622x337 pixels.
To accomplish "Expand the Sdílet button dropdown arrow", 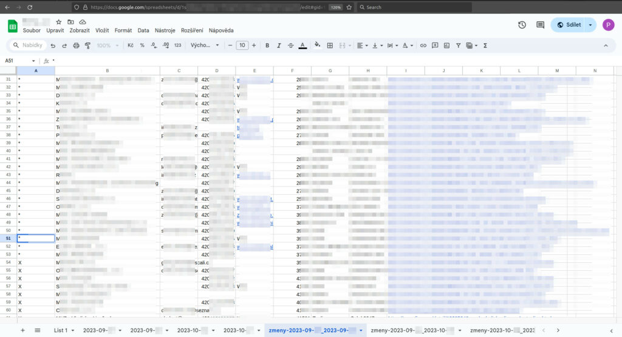I will tap(590, 25).
